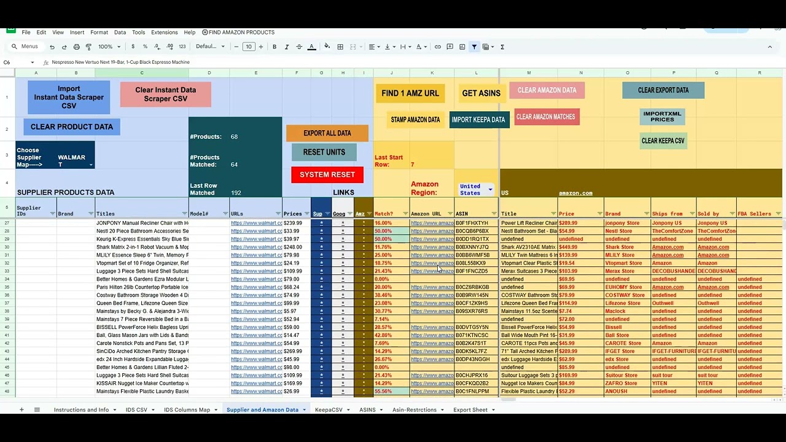The image size is (786, 442).
Task: Click EXPORT ALL DATA button
Action: pos(327,133)
